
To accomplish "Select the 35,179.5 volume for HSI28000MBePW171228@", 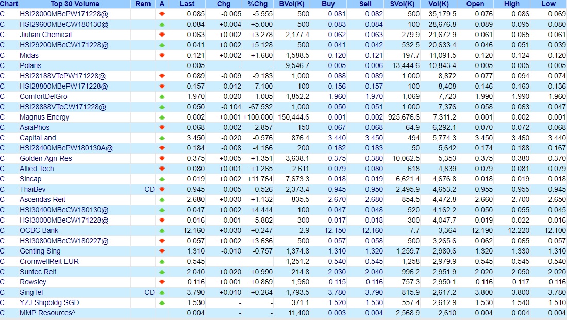I will (x=442, y=14).
